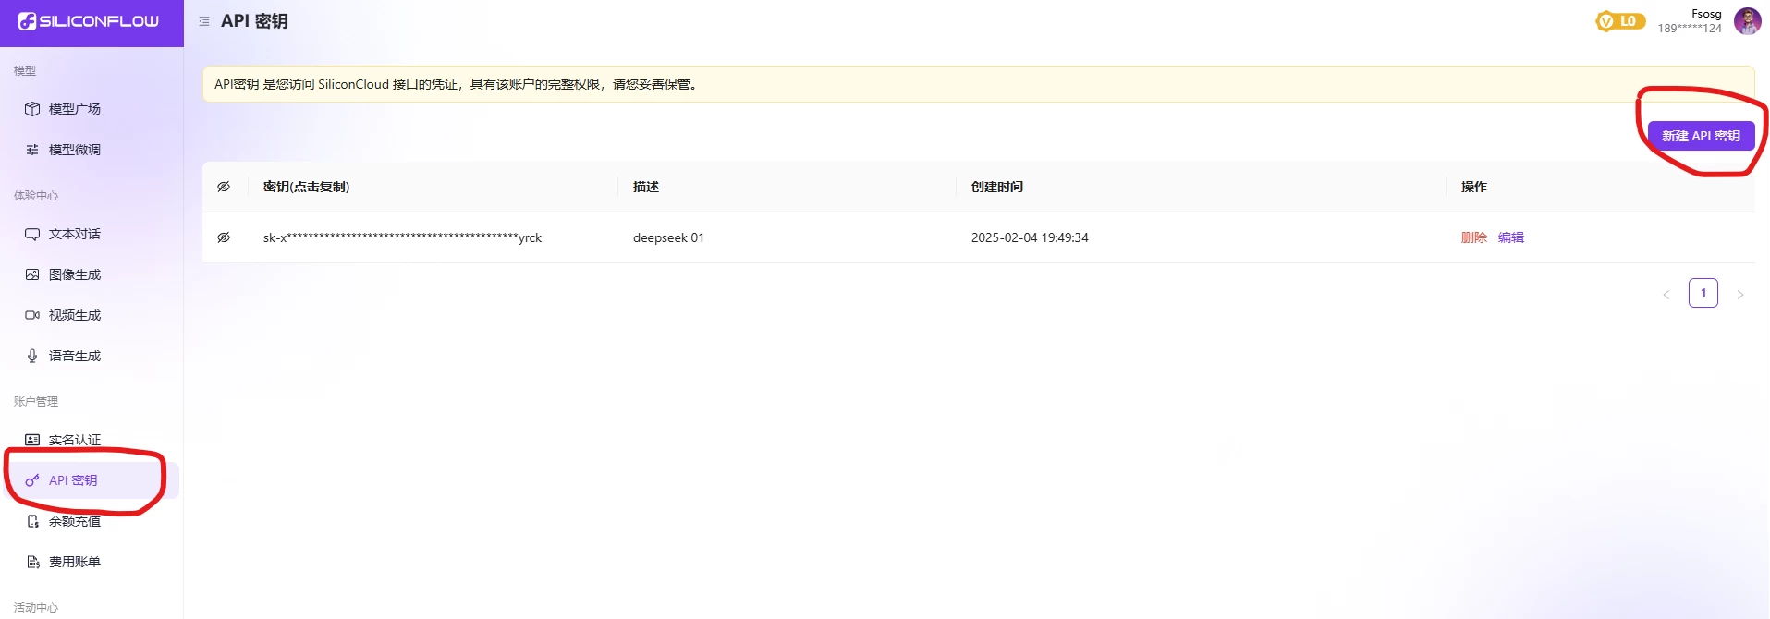Open 文本对话 chat icon
1770x619 pixels.
point(32,234)
